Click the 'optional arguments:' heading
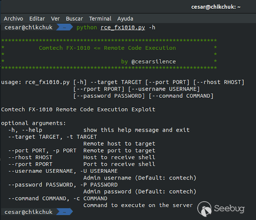Viewport: 256px width, 220px height. tap(34, 123)
